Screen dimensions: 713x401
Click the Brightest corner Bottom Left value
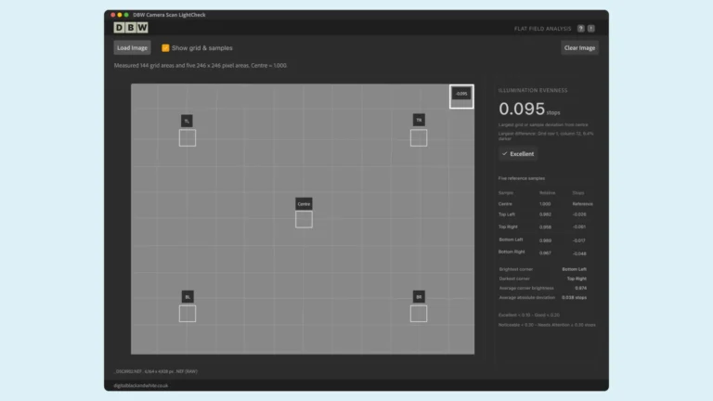pyautogui.click(x=575, y=269)
